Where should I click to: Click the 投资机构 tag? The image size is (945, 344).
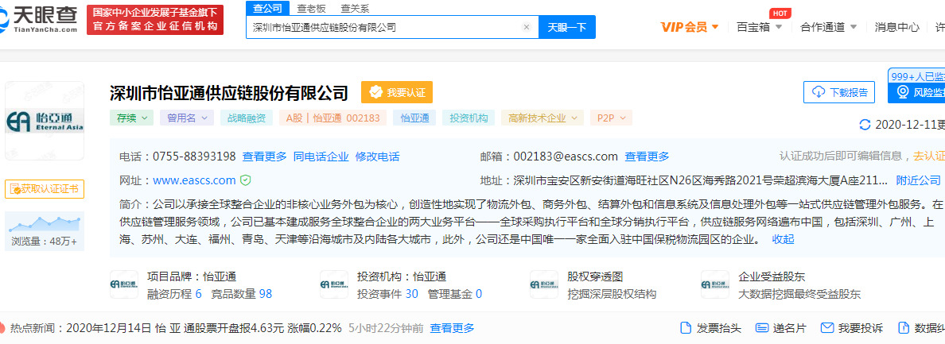point(469,118)
